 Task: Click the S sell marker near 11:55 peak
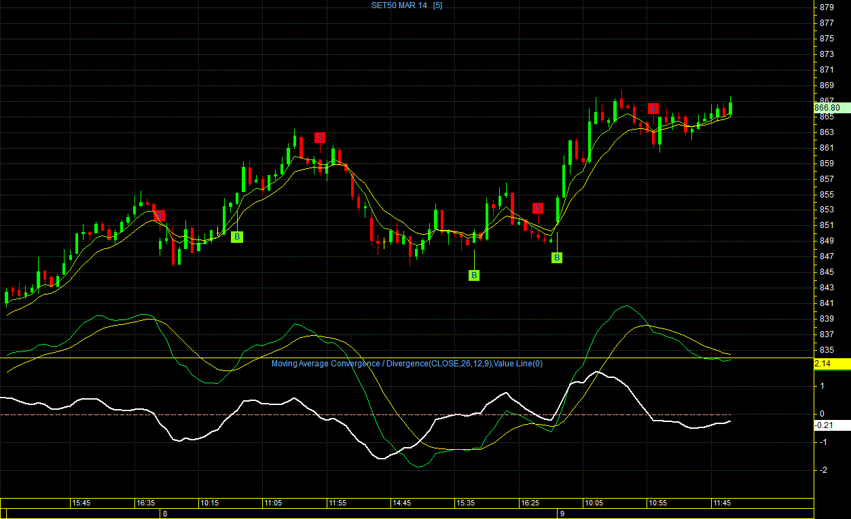[x=320, y=138]
